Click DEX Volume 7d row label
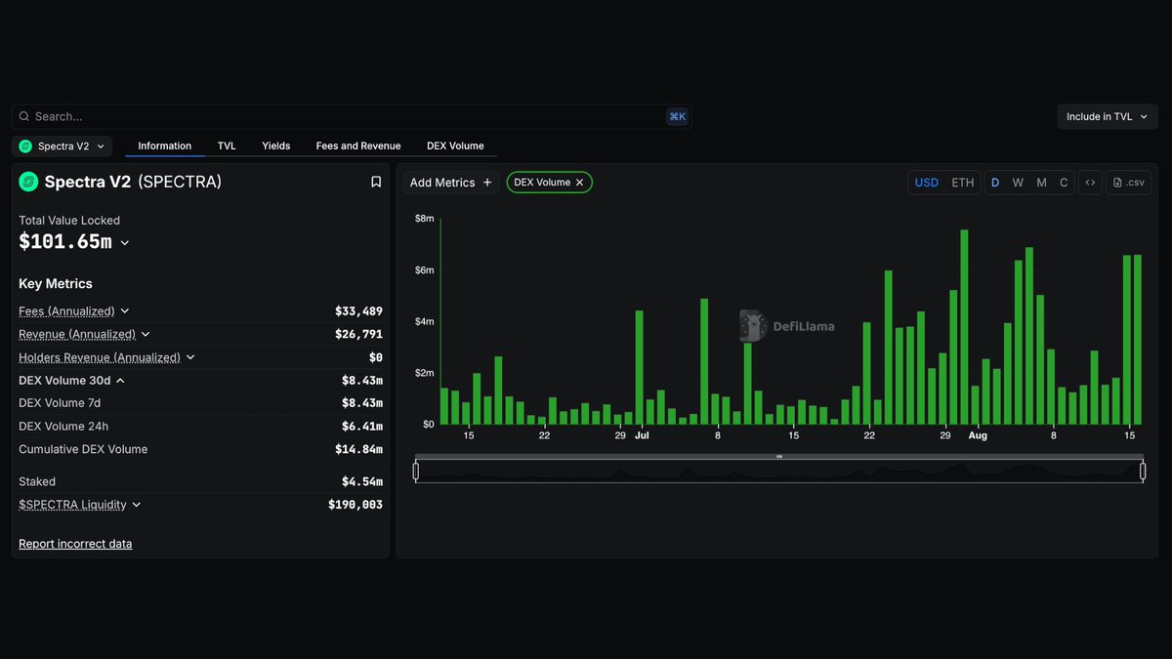The image size is (1172, 659). point(60,403)
